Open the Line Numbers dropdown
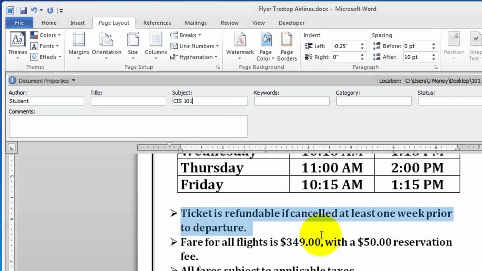The image size is (482, 271). (194, 46)
